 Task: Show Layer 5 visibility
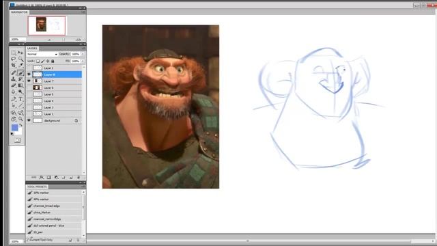(x=29, y=94)
